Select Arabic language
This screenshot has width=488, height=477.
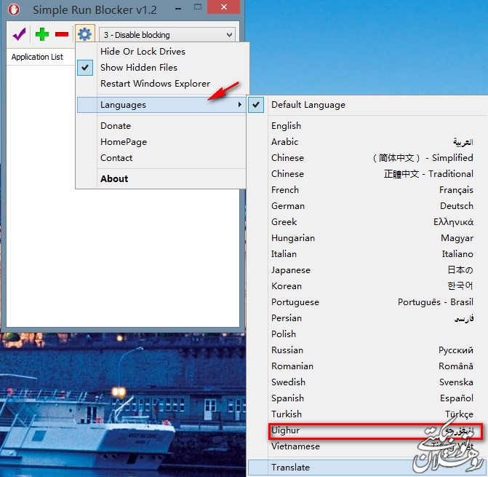[x=367, y=142]
